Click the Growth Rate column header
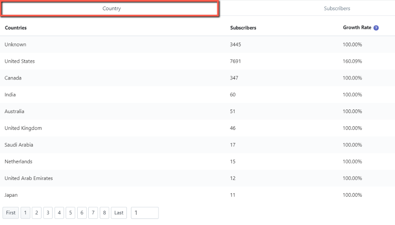The image size is (395, 225). point(357,27)
